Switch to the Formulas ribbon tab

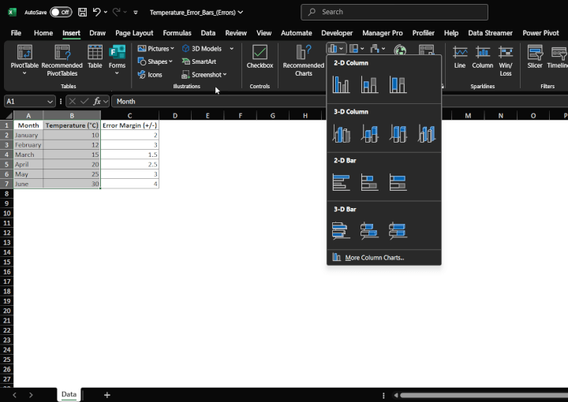177,33
